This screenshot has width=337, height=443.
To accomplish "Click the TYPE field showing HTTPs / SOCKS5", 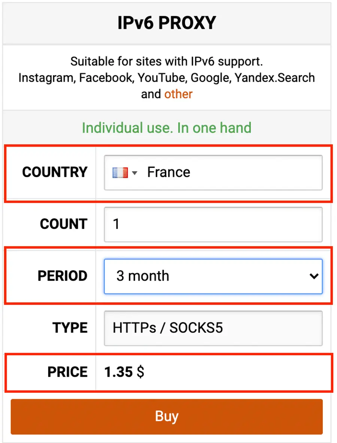I will pyautogui.click(x=213, y=328).
